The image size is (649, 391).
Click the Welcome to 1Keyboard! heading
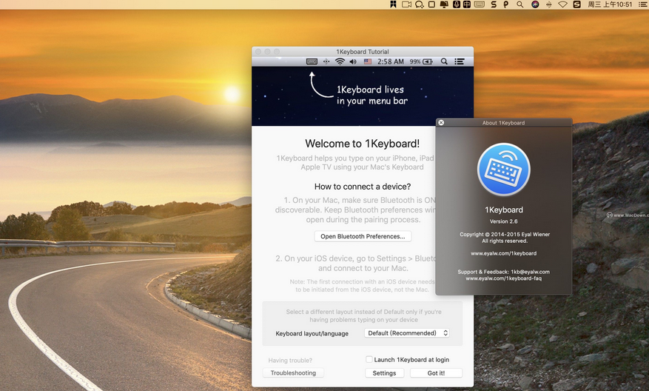coord(362,144)
